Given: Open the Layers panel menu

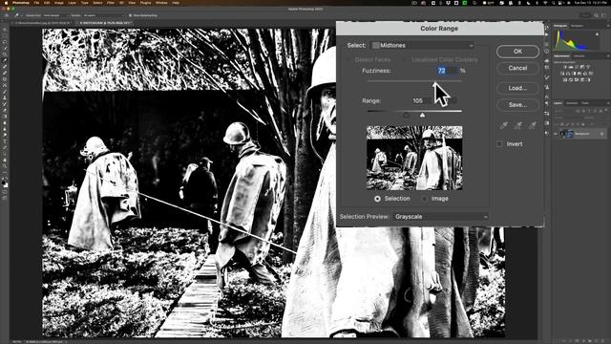Looking at the screenshot, I should coord(607,103).
